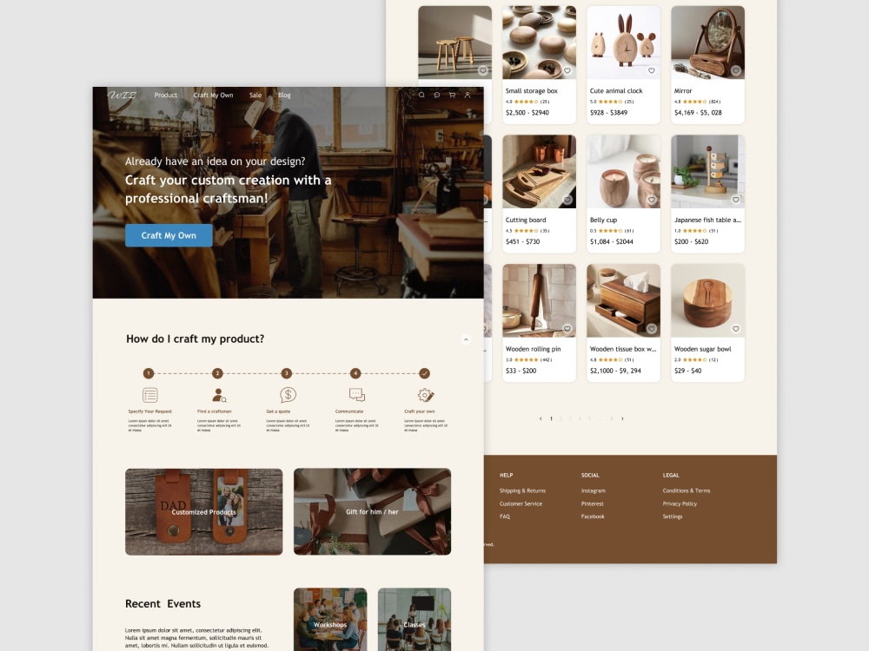Click the $4,169 - $5, 028 Mirror price
Screen dimensions: 869x651
pos(698,112)
